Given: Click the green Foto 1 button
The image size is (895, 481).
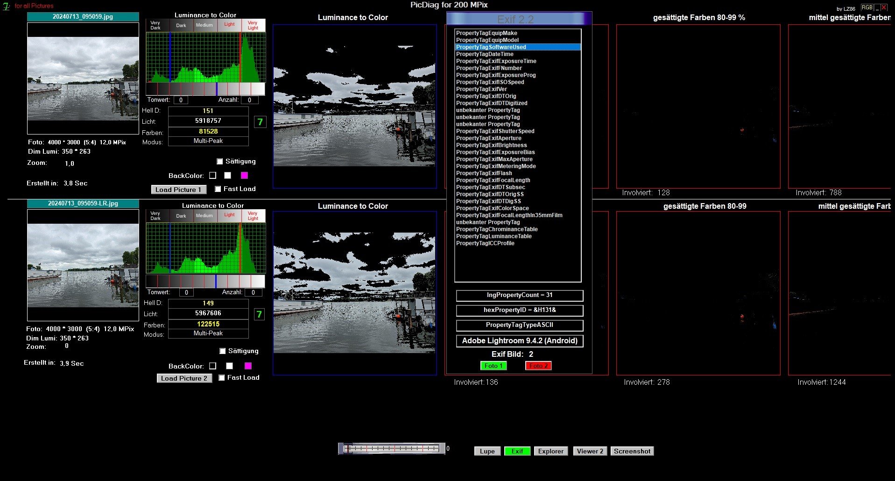Looking at the screenshot, I should (493, 366).
